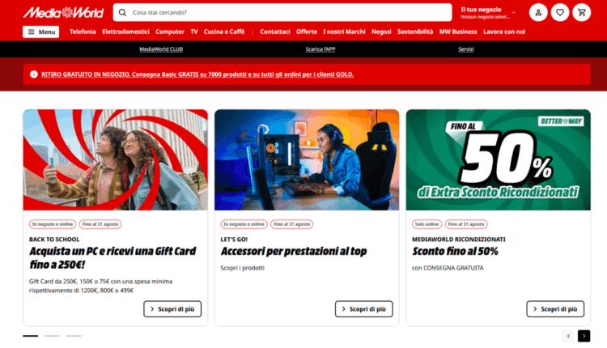The height and width of the screenshot is (348, 607).
Task: Open Elettrodomestici category
Action: [x=125, y=32]
